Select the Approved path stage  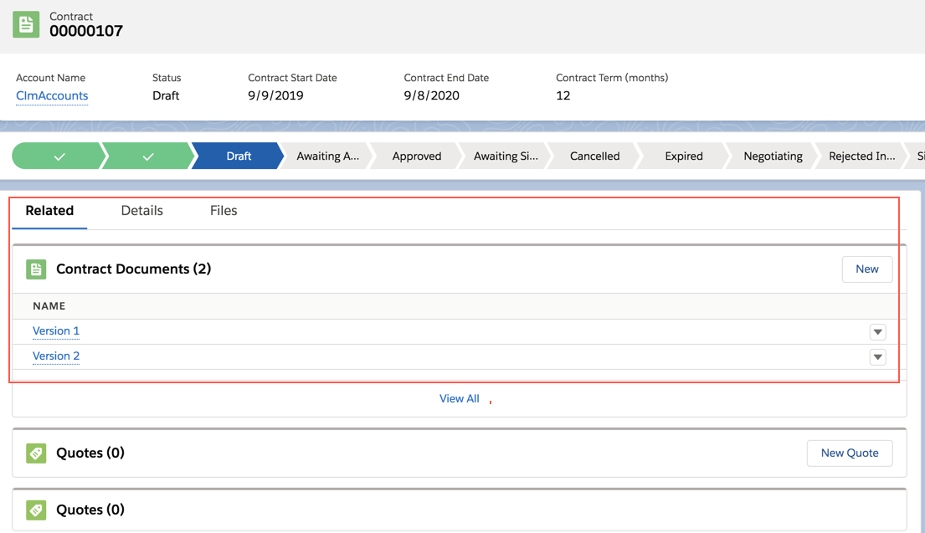coord(417,156)
